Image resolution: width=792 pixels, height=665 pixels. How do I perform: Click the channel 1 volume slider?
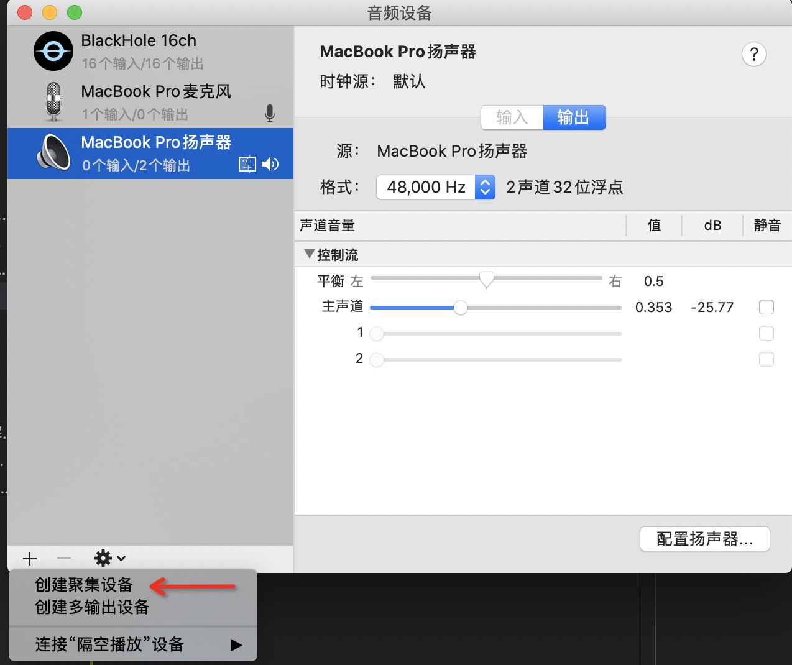point(495,334)
